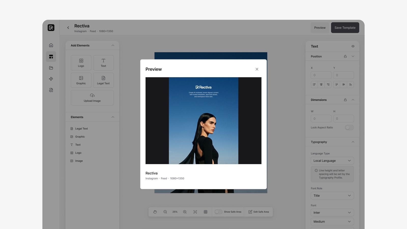Screen dimensions: 407x229
Task: Click the top Preview button
Action: 320,28
